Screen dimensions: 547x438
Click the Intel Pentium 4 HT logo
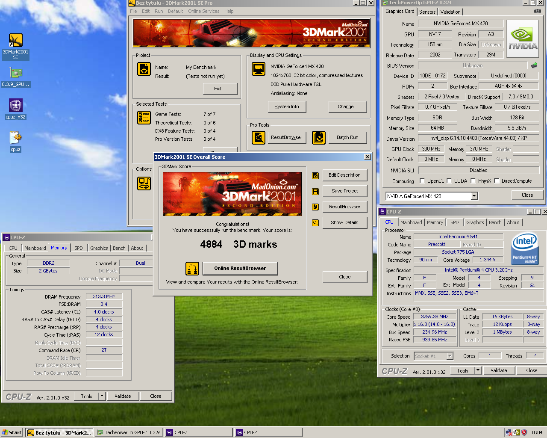[525, 249]
